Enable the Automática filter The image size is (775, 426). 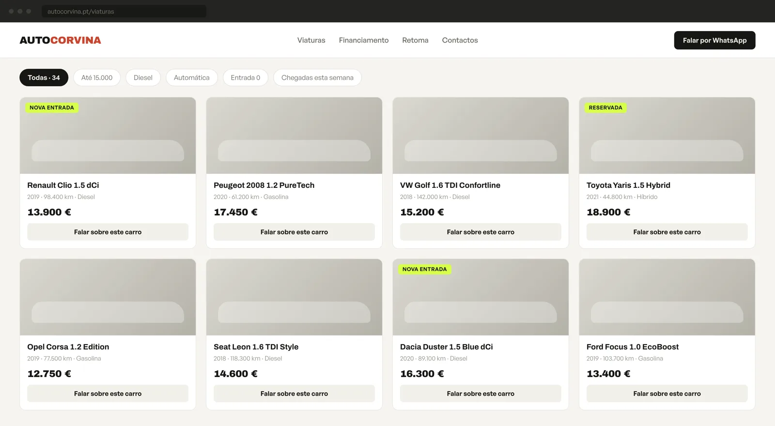(192, 77)
